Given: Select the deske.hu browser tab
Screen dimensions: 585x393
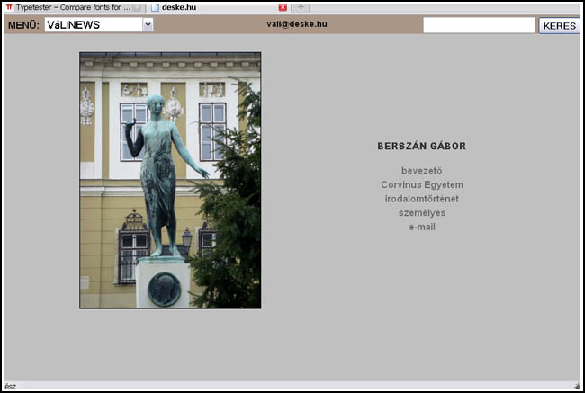Looking at the screenshot, I should [x=220, y=7].
